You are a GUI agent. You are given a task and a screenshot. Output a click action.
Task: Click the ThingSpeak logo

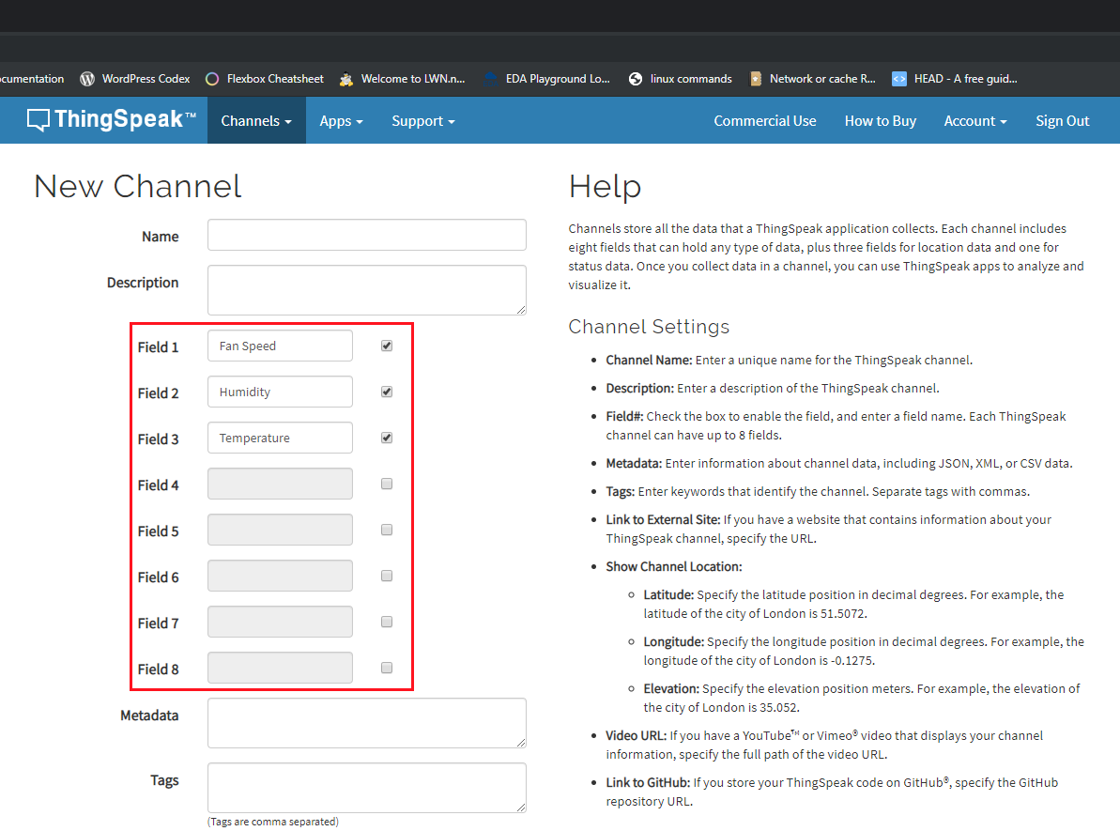[112, 119]
